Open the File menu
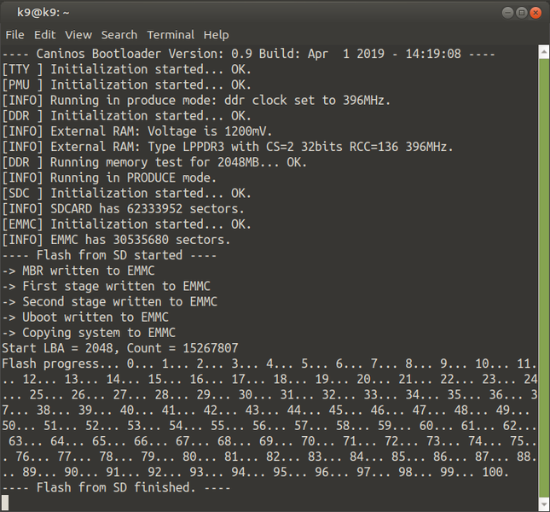The width and height of the screenshot is (550, 512). point(14,35)
